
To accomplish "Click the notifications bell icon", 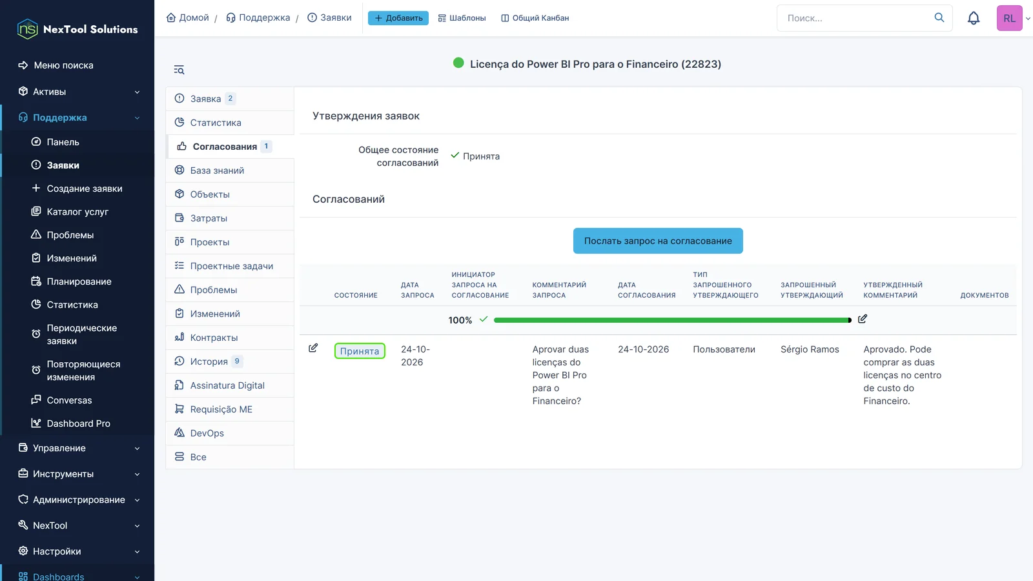I will pos(974,18).
